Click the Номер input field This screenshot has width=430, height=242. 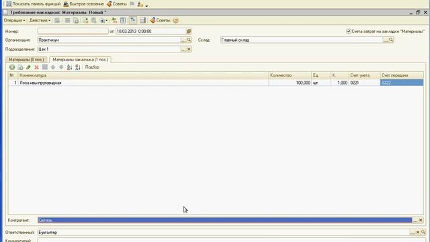(x=73, y=32)
